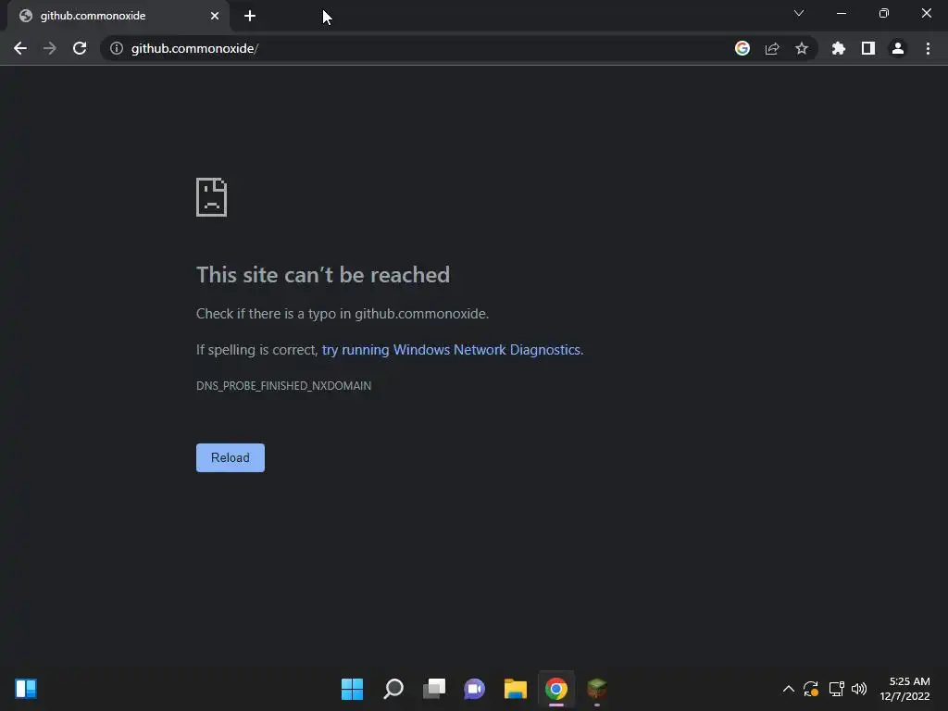Click the sad page error icon
This screenshot has height=711, width=948.
212,197
